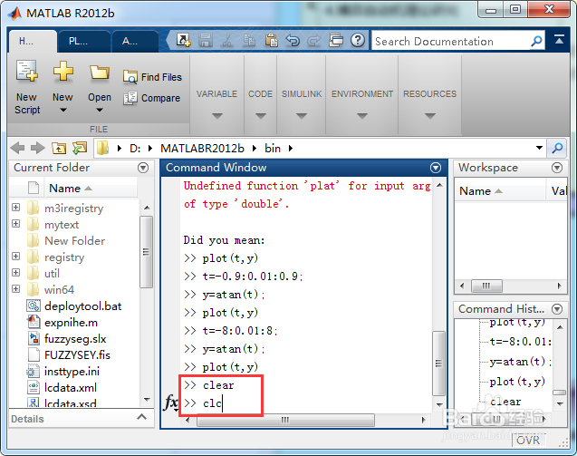The image size is (577, 456).
Task: Expand the registry folder
Action: click(15, 256)
